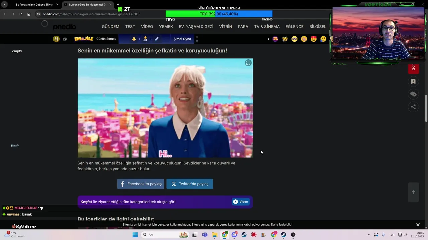The height and width of the screenshot is (240, 428).
Task: Switch to 'Bu Programların Çoğunu Biliyor' tab
Action: [x=34, y=5]
